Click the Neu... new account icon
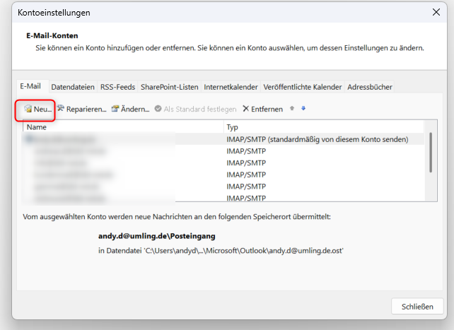454x330 pixels. click(28, 110)
